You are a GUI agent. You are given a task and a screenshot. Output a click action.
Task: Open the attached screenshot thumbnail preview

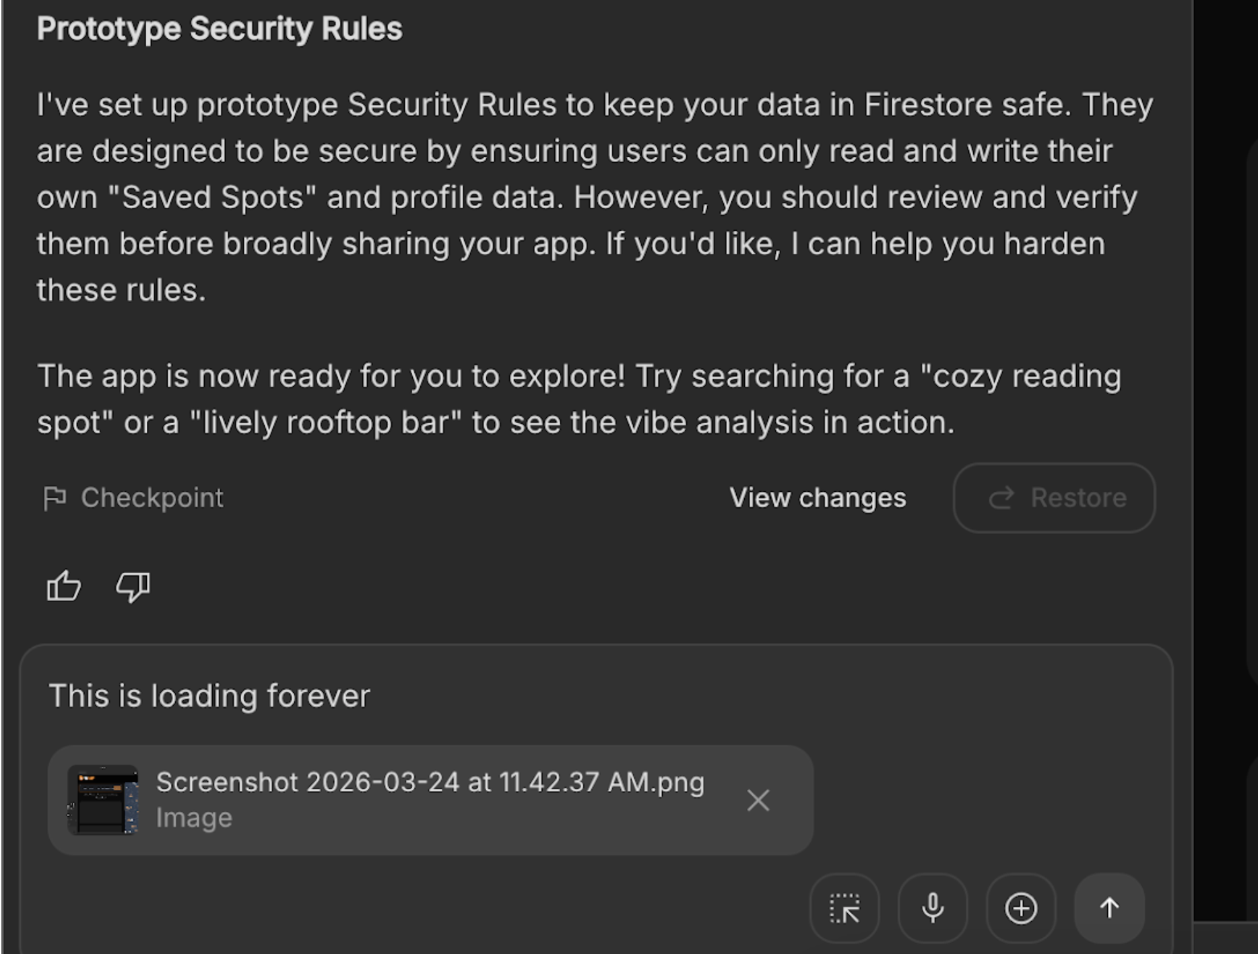click(103, 800)
